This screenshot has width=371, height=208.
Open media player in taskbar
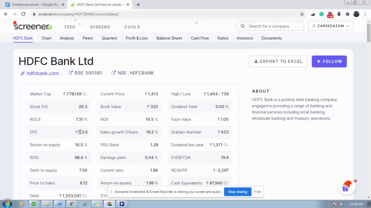[22, 204]
